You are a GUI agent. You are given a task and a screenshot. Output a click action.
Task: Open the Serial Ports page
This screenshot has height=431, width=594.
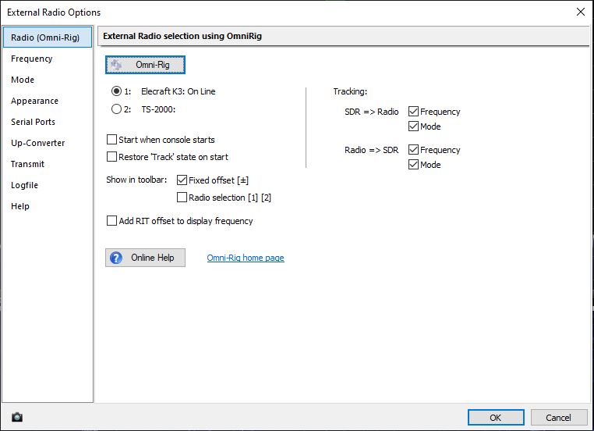(33, 122)
